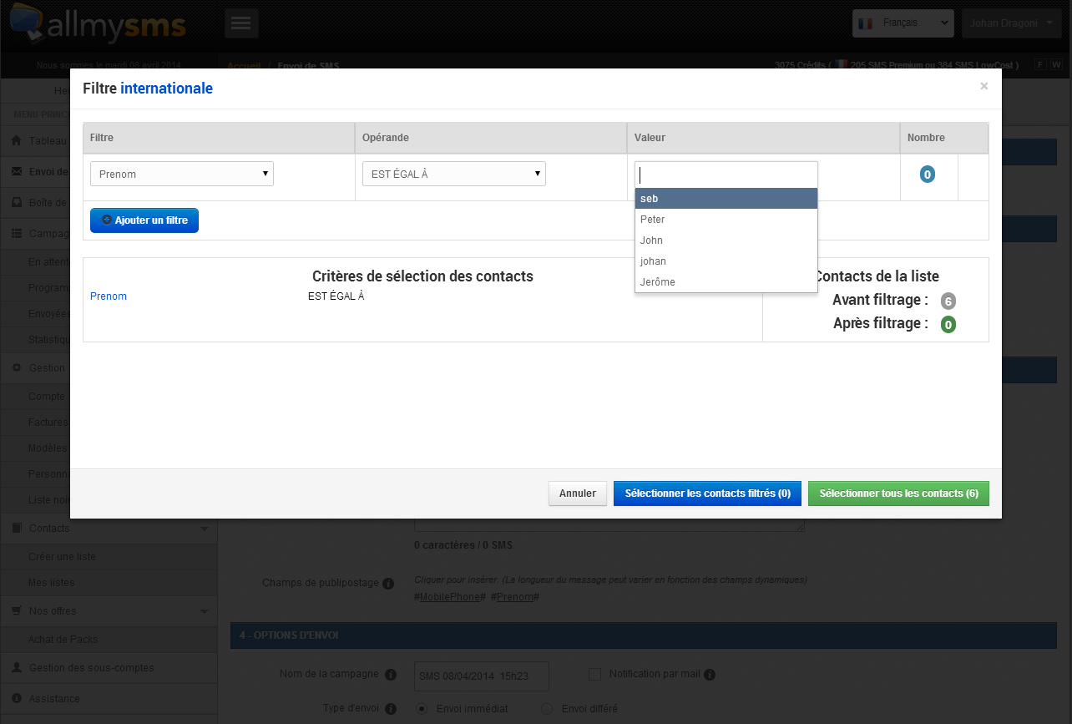Click the Après filtrage badge 0
Screen dimensions: 1072x724
click(948, 325)
